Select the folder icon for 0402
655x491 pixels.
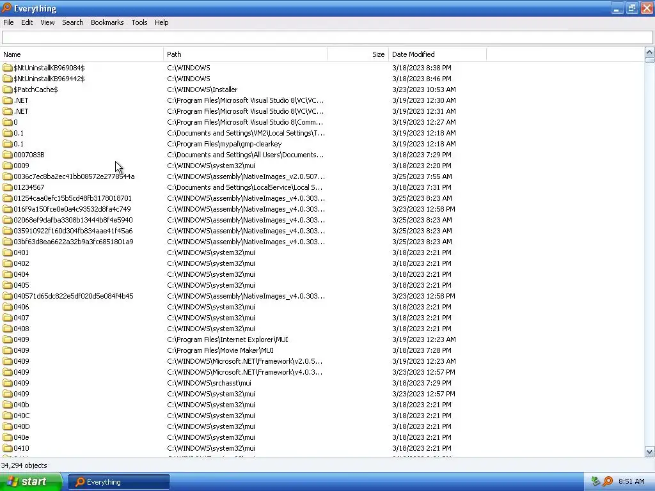click(8, 263)
